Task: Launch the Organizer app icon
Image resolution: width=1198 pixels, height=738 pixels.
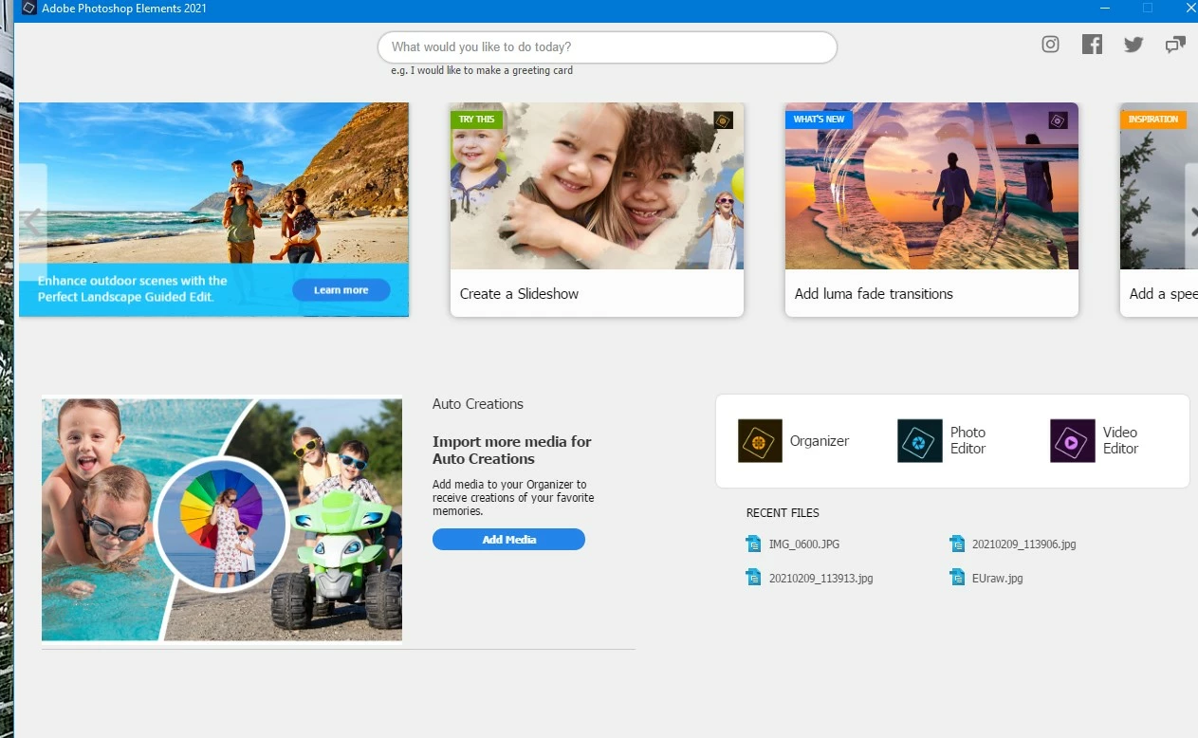Action: pos(760,441)
